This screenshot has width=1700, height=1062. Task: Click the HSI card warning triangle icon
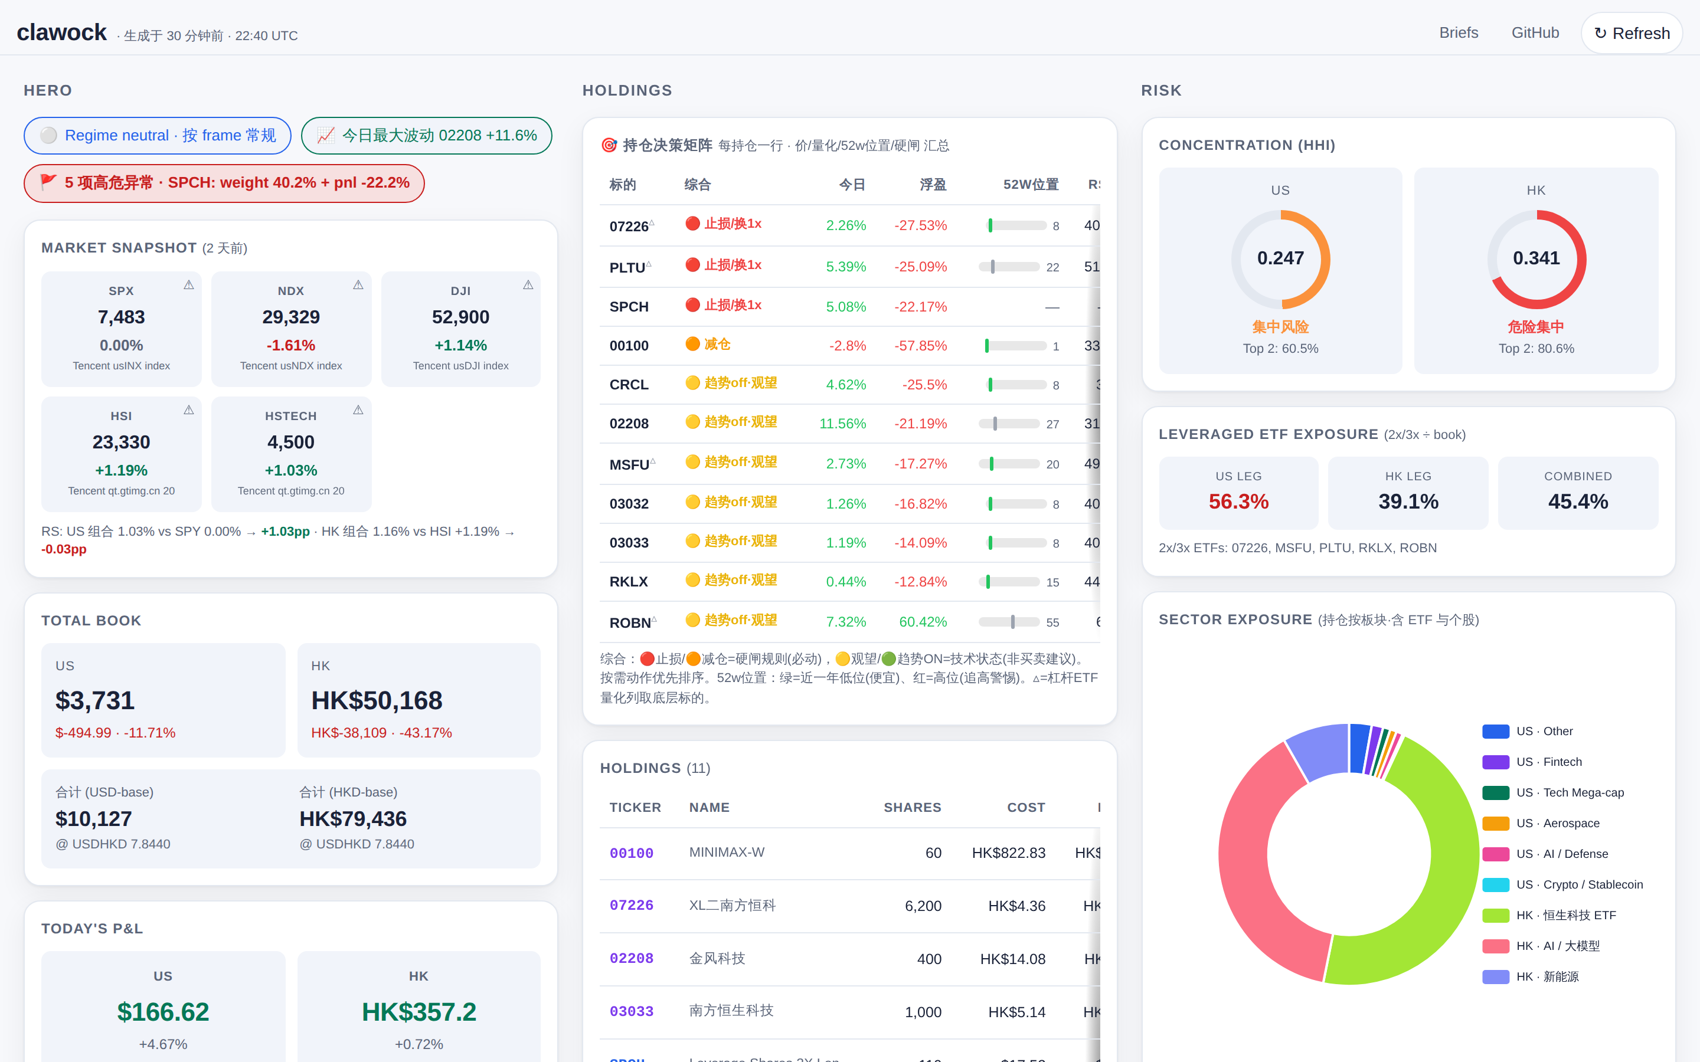189,409
